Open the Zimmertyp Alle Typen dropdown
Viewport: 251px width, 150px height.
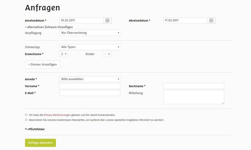pos(90,47)
